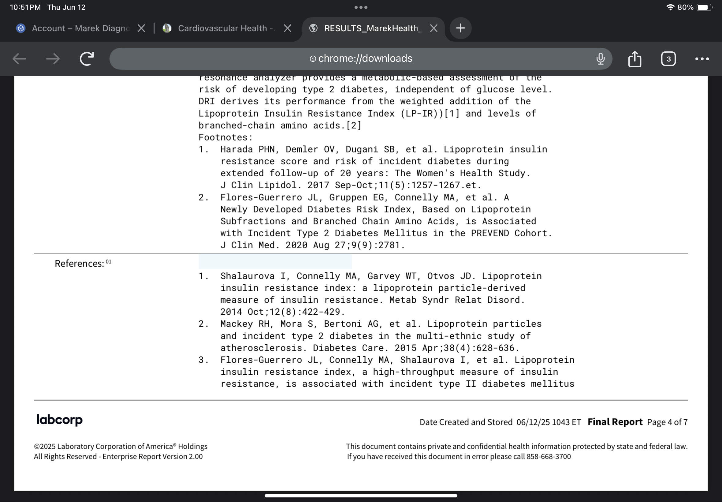Viewport: 722px width, 502px height.
Task: Click 'Final Report' text in footer
Action: tap(615, 422)
